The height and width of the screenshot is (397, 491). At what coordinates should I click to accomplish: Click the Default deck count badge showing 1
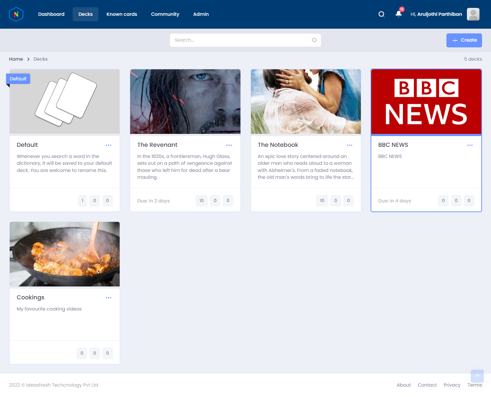(82, 201)
